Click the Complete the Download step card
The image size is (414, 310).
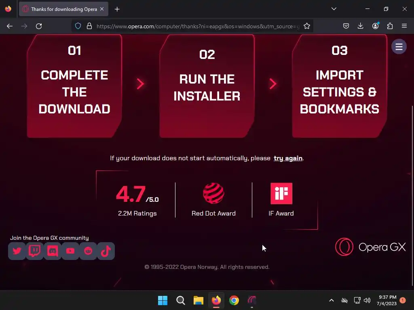74,86
